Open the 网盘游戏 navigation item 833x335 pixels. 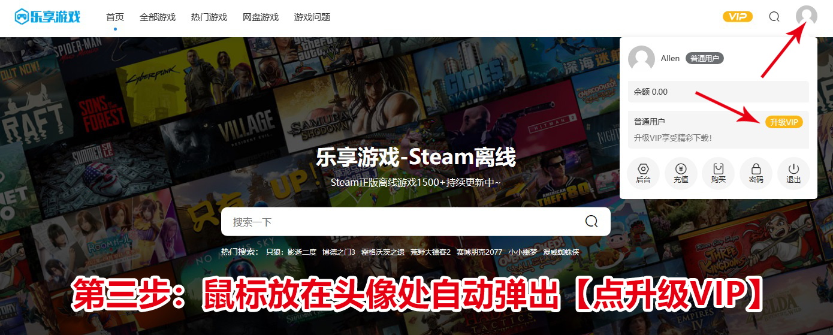click(x=261, y=17)
